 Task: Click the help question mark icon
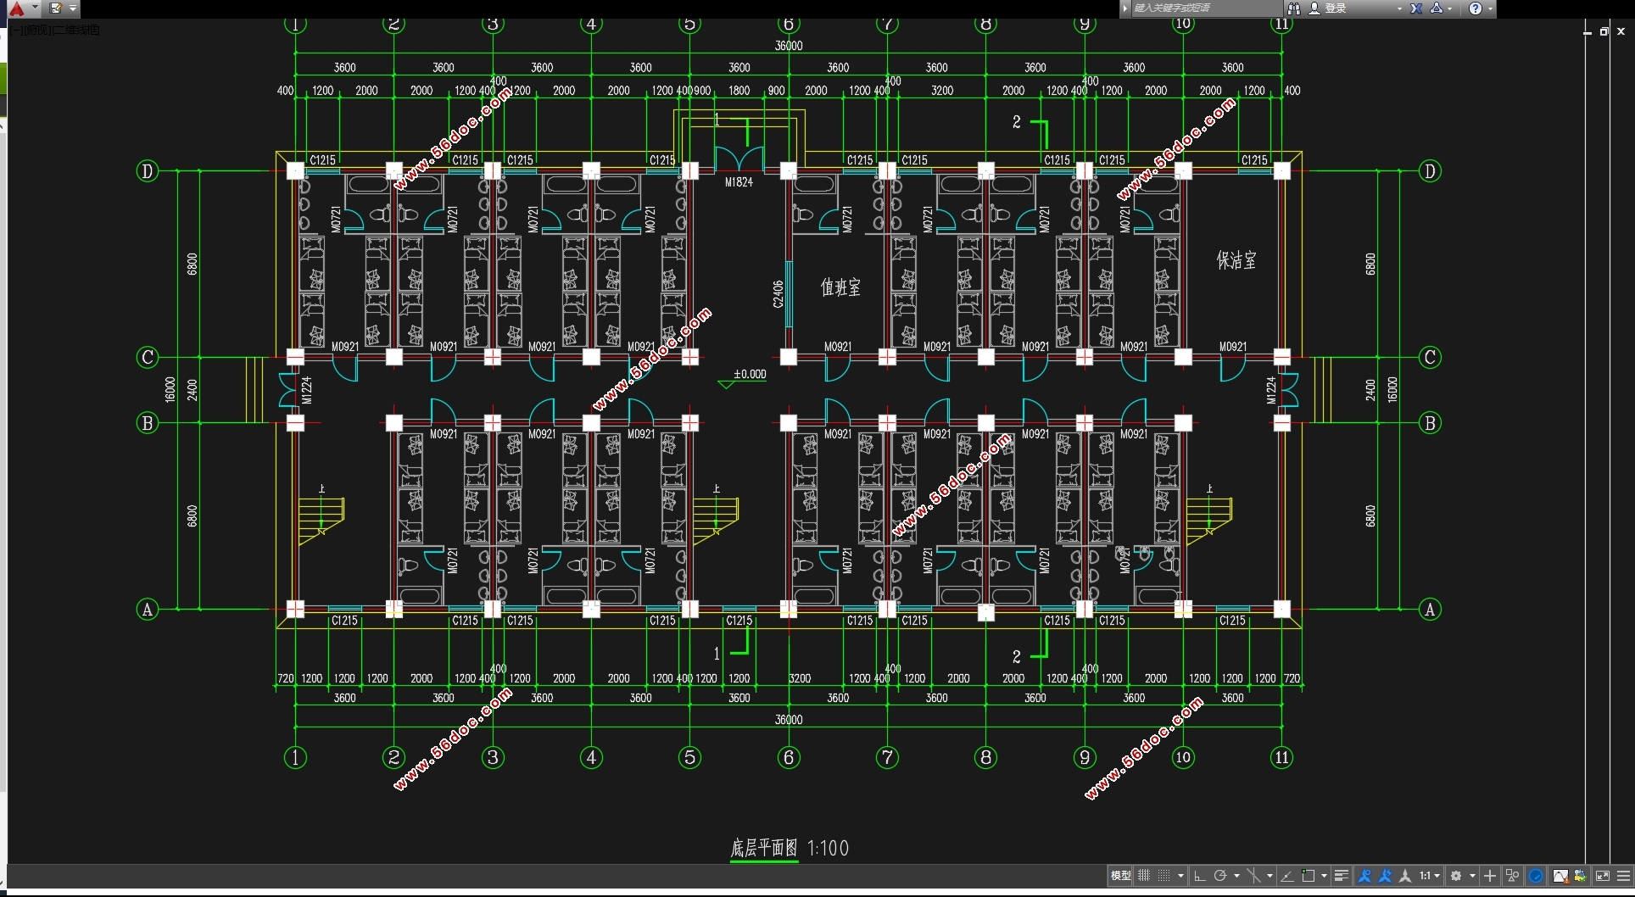pos(1476,8)
